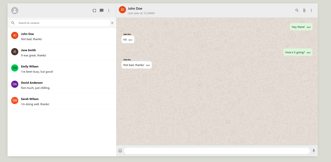Select David Anderson's DA avatar
331x162 pixels.
(15, 84)
